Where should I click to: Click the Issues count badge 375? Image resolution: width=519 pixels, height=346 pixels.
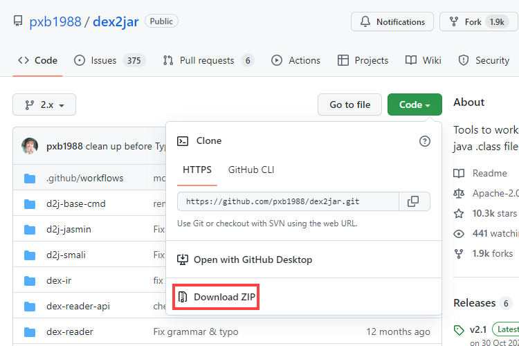[134, 61]
